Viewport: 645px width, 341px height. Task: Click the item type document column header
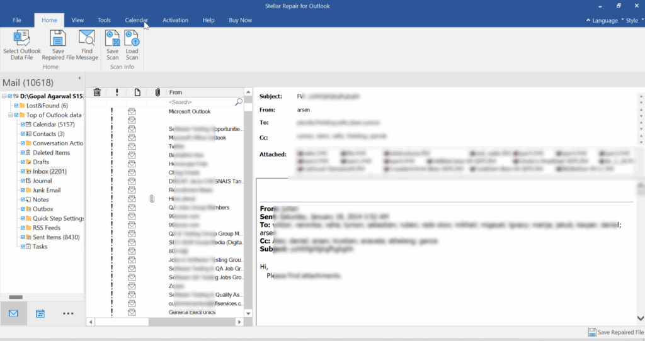click(137, 92)
